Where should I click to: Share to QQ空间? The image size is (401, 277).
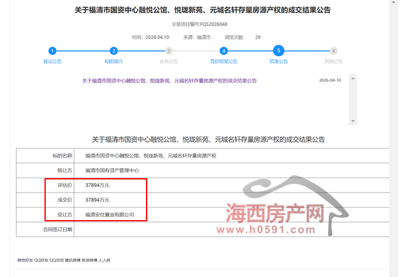pos(56,259)
